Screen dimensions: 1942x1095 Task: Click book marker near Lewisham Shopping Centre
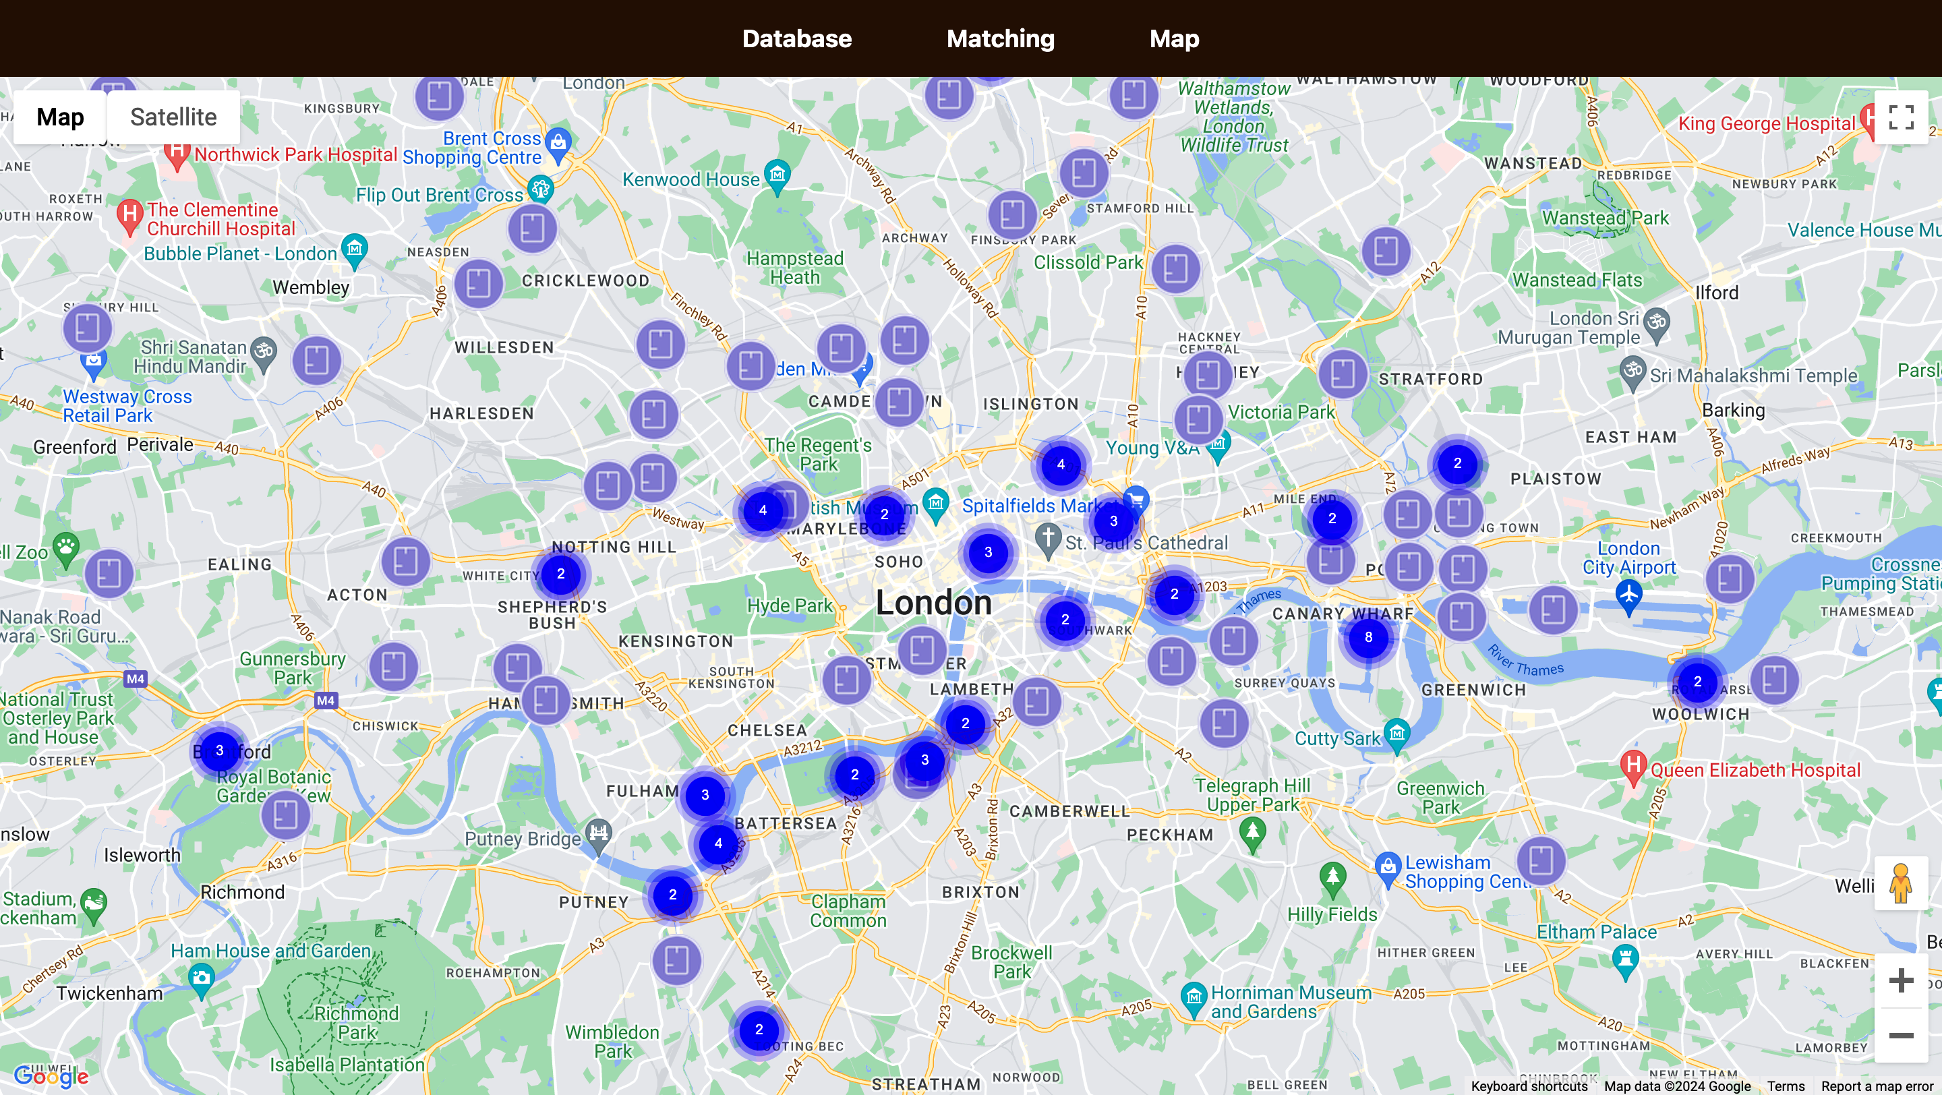click(x=1541, y=860)
